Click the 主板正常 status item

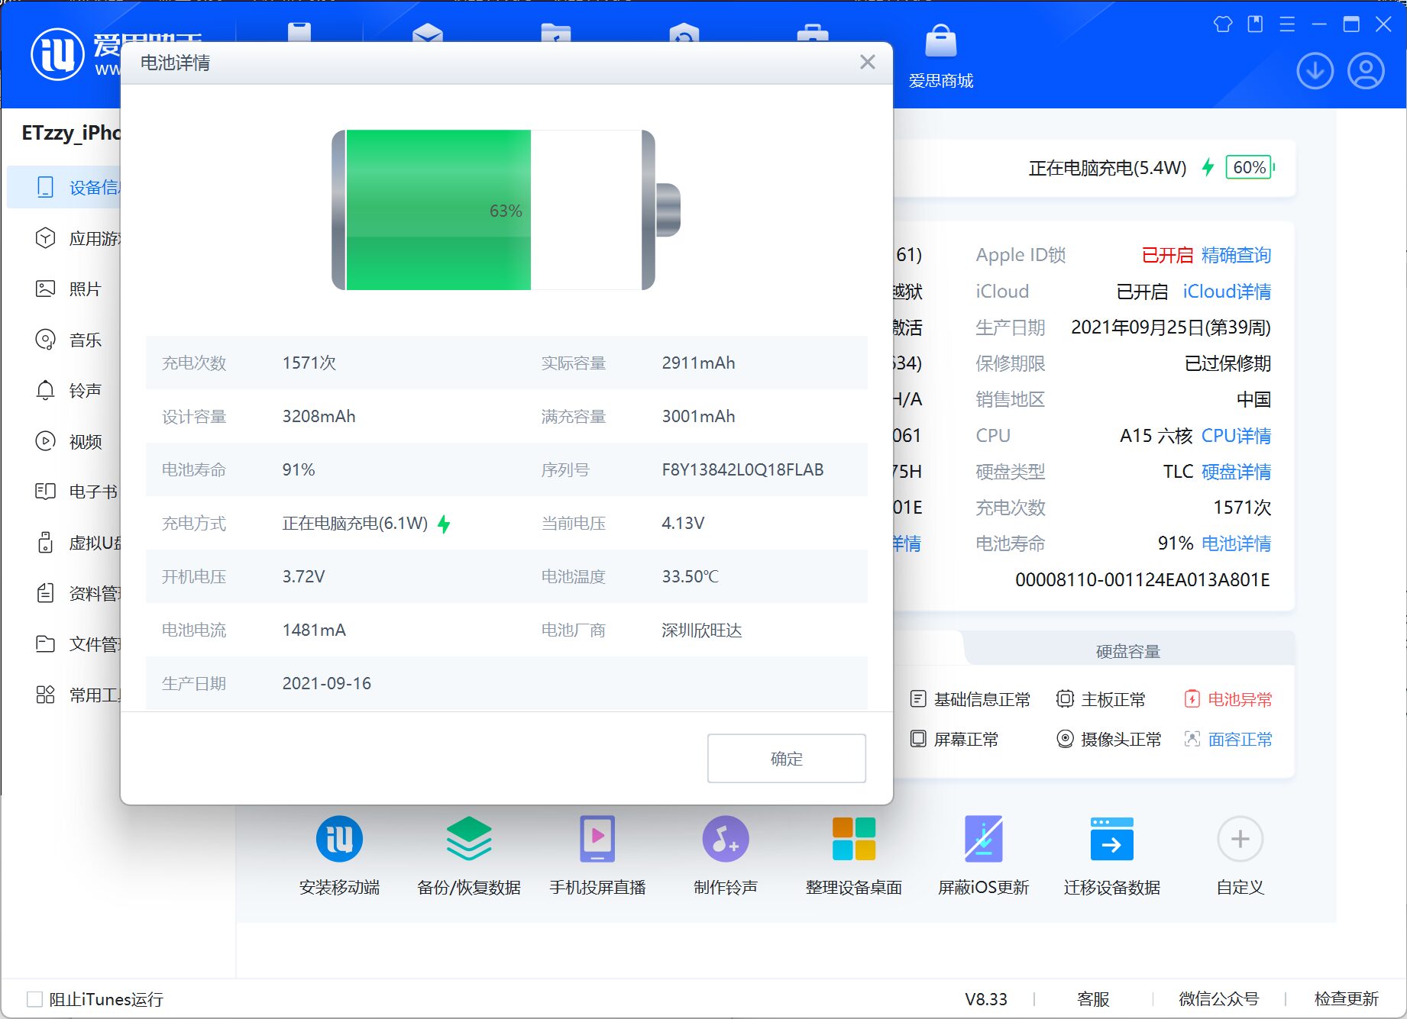(1101, 699)
